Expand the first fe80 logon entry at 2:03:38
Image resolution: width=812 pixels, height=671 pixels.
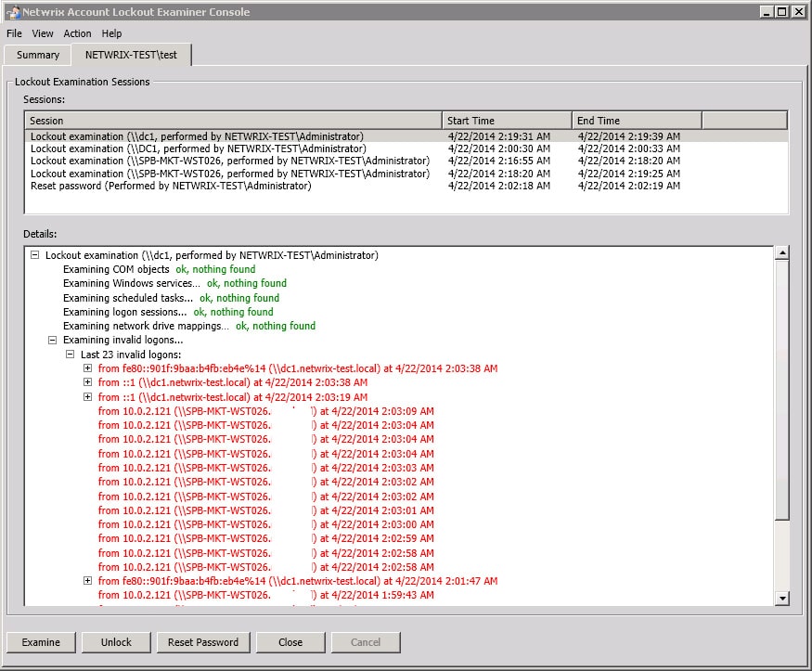pos(88,368)
